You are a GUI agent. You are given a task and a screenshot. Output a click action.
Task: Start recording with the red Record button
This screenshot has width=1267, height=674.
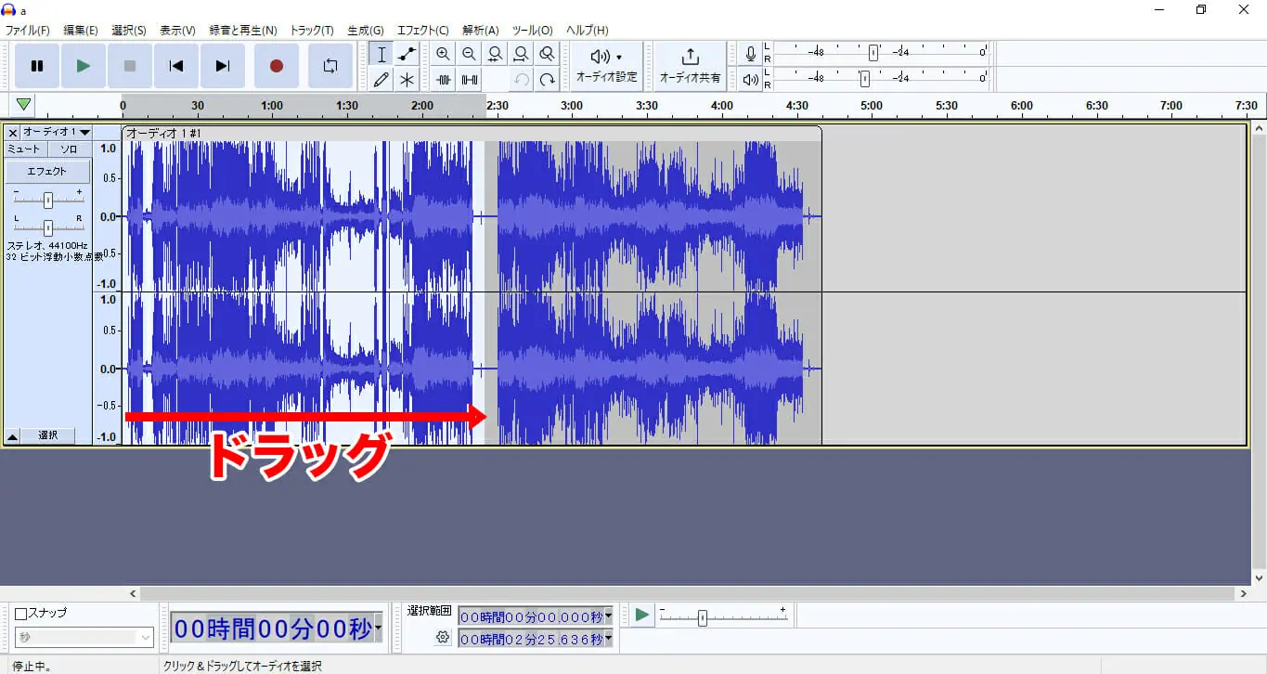tap(277, 66)
